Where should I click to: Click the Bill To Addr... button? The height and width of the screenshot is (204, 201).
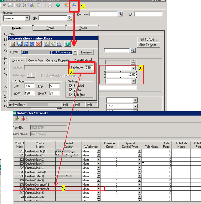pyautogui.click(x=148, y=39)
